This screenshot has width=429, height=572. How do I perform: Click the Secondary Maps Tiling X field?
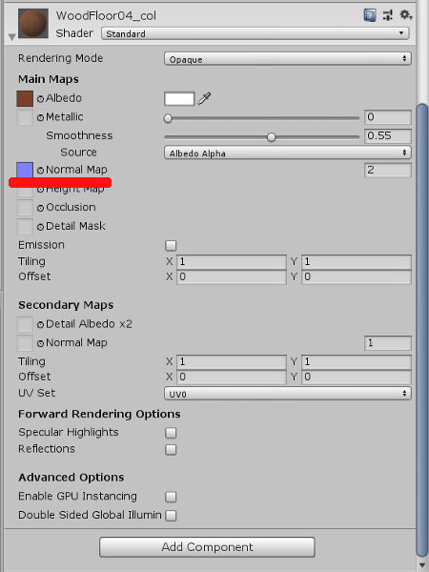click(232, 362)
